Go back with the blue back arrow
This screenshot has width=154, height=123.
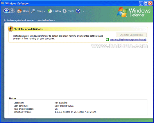click(6, 11)
